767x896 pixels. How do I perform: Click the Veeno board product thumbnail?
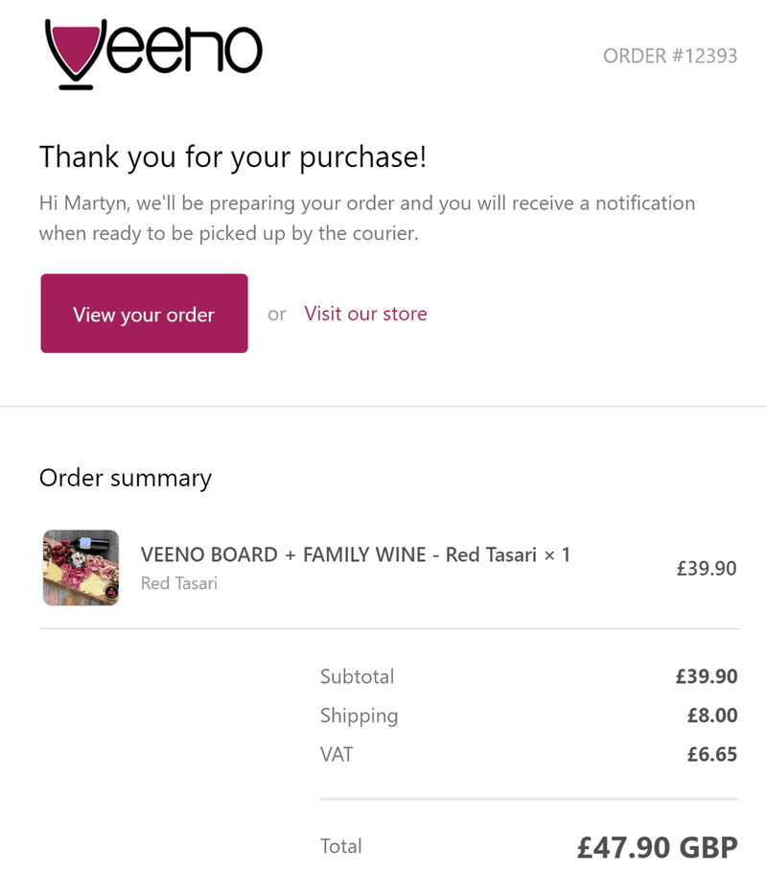tap(81, 568)
